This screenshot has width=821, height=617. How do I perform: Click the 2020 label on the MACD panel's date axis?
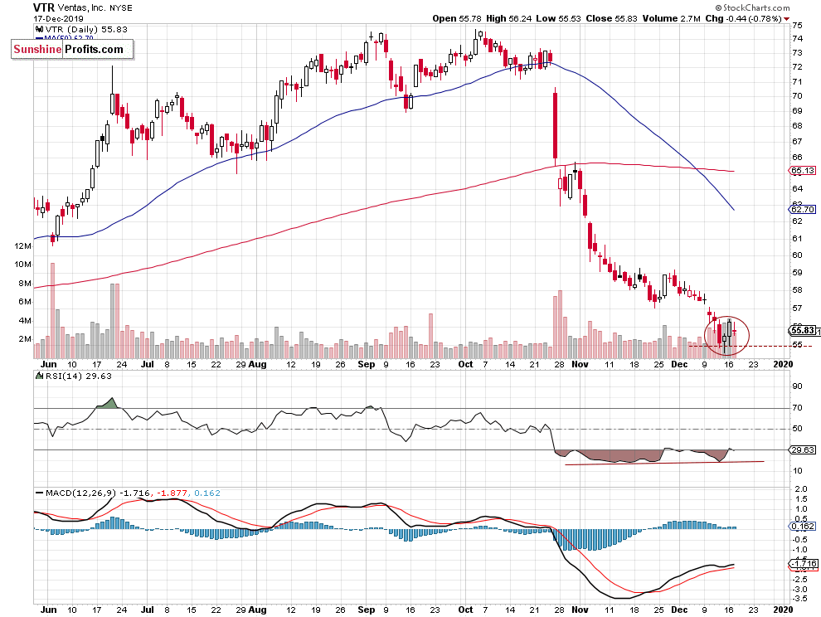pos(783,610)
